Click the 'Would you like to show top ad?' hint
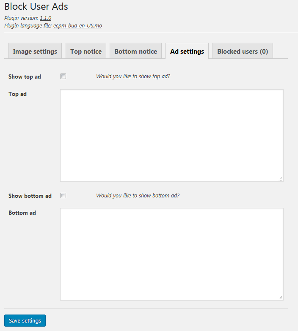Screen dimensions: 298x331 click(133, 77)
